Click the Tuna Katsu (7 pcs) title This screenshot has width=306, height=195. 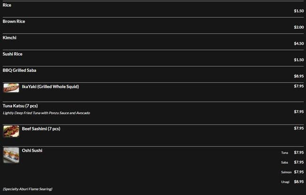pos(20,106)
